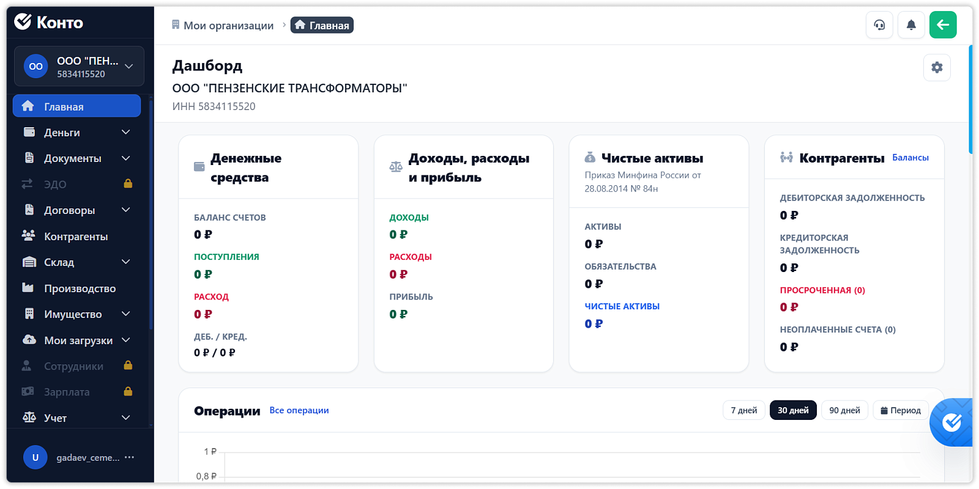Go to Мои организации breadcrumb
Image resolution: width=979 pixels, height=489 pixels.
[x=223, y=25]
